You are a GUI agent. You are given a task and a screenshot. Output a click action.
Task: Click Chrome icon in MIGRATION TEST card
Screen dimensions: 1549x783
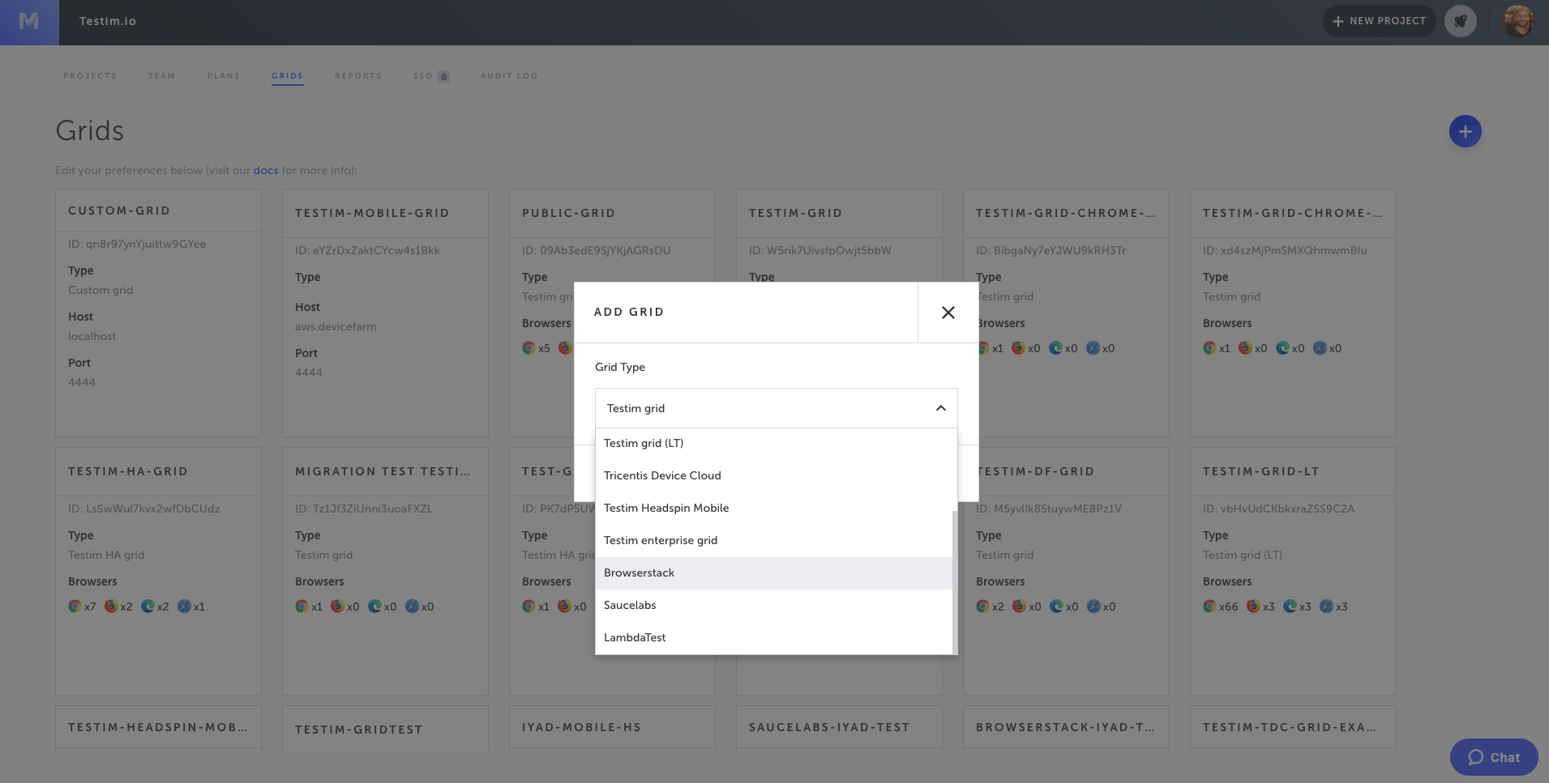(x=302, y=606)
